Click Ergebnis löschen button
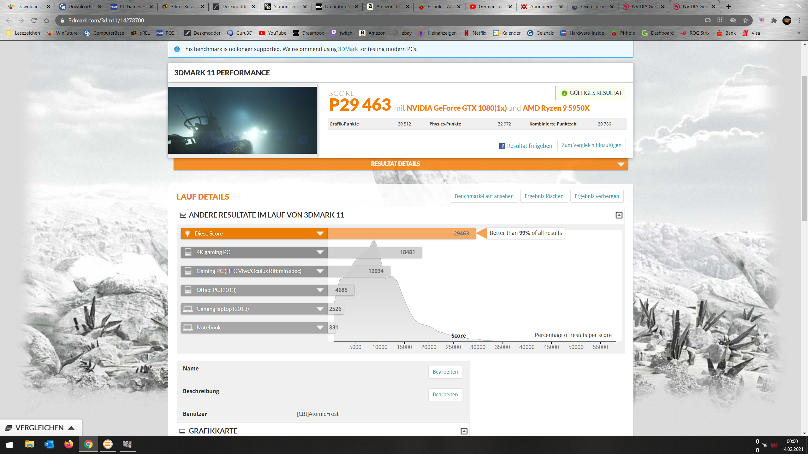This screenshot has width=808, height=454. (544, 196)
